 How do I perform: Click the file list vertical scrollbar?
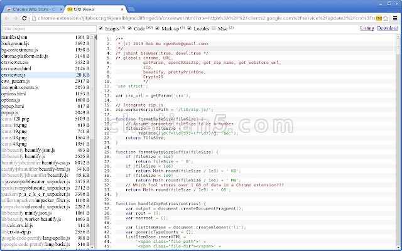coord(92,90)
